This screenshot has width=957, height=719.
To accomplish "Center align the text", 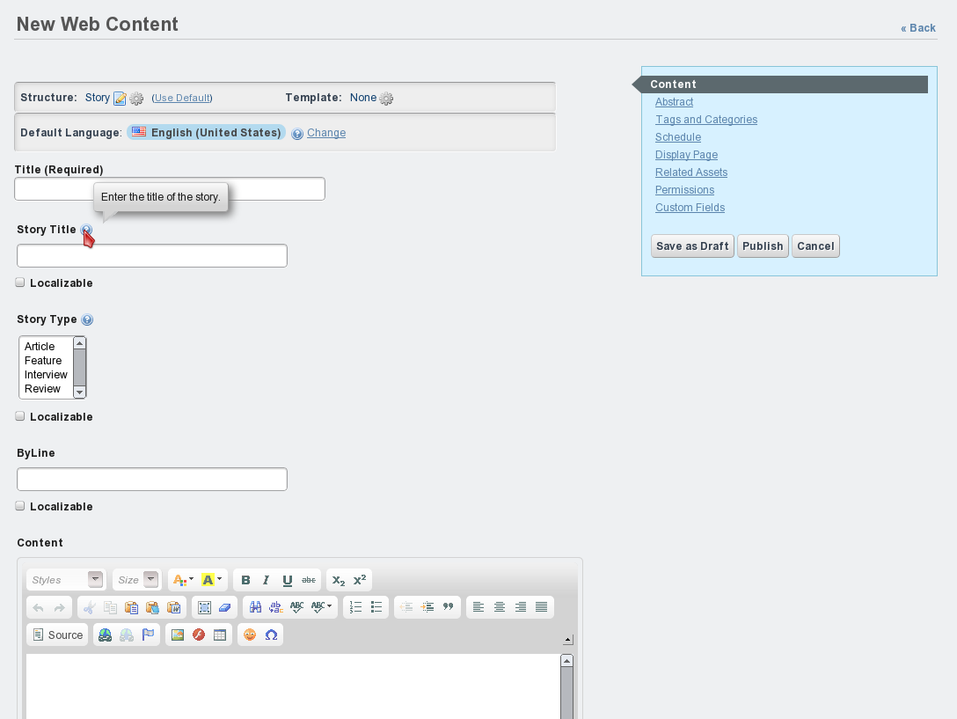I will click(500, 607).
